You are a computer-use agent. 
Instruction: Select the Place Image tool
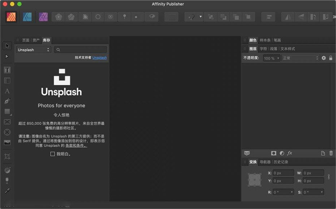click(7, 143)
